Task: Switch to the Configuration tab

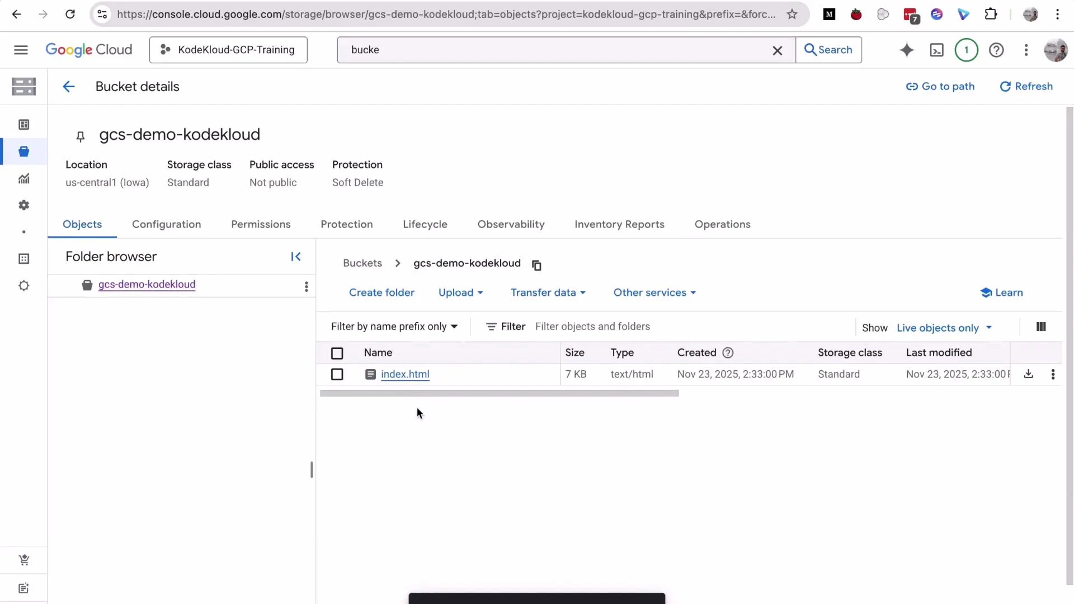Action: tap(166, 224)
